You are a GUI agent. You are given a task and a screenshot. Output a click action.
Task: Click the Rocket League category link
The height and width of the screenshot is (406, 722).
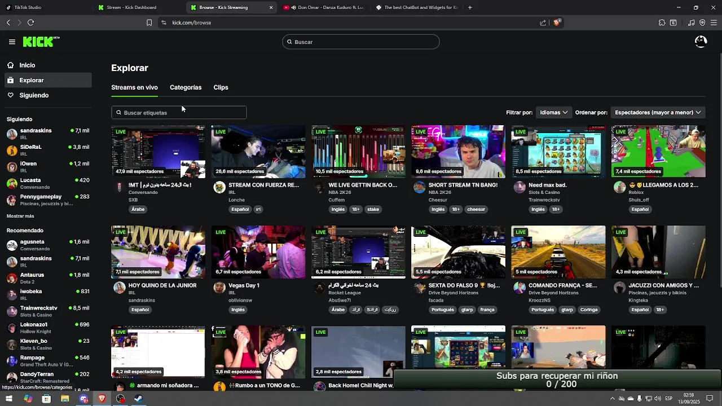[x=345, y=293]
